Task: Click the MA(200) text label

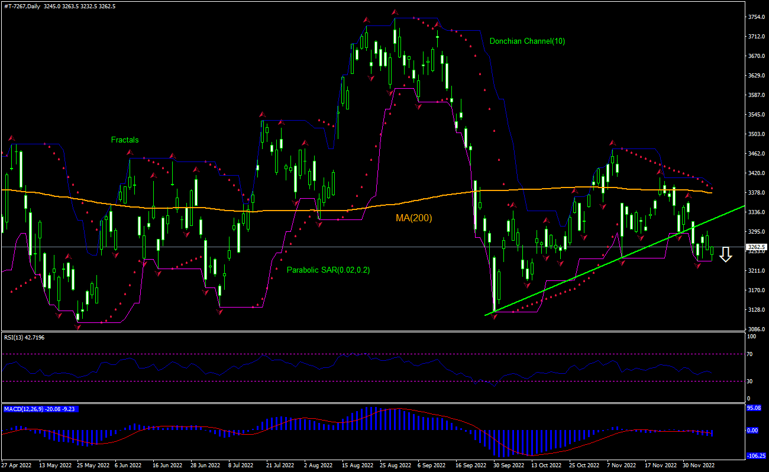Action: click(x=413, y=218)
